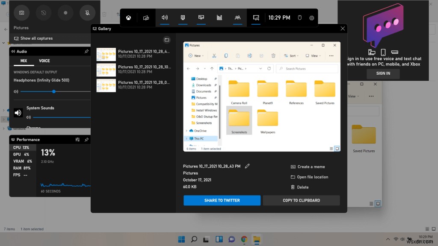Adjust the Headphones volume slider

tap(53, 91)
